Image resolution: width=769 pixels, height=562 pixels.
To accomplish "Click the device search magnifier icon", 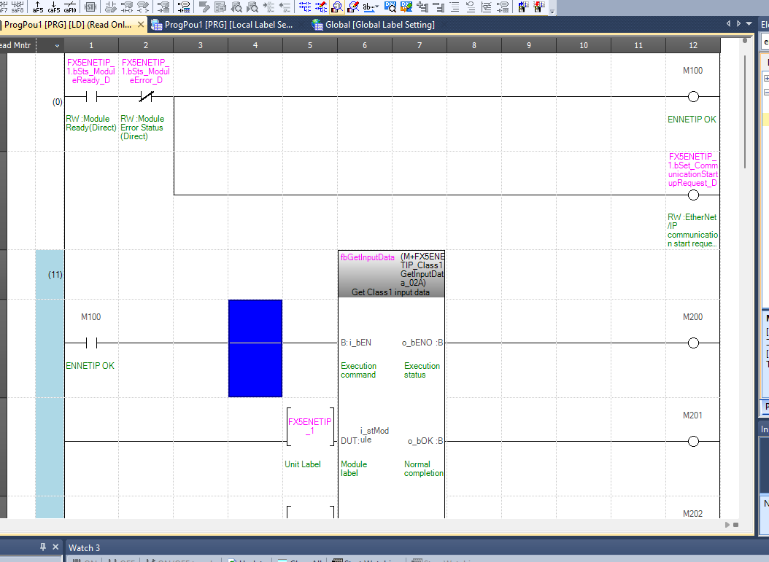I will [338, 7].
